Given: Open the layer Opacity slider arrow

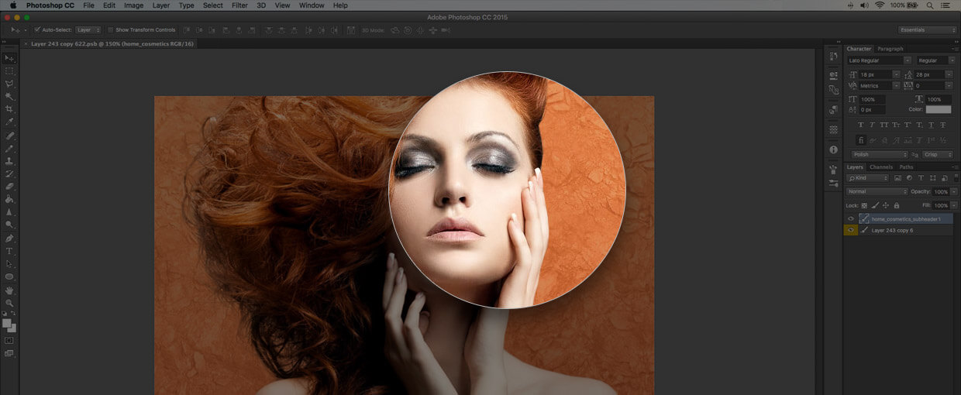Looking at the screenshot, I should click(954, 191).
